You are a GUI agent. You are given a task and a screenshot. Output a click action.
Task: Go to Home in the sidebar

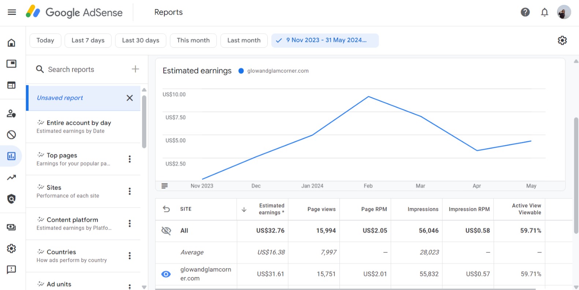pos(11,43)
